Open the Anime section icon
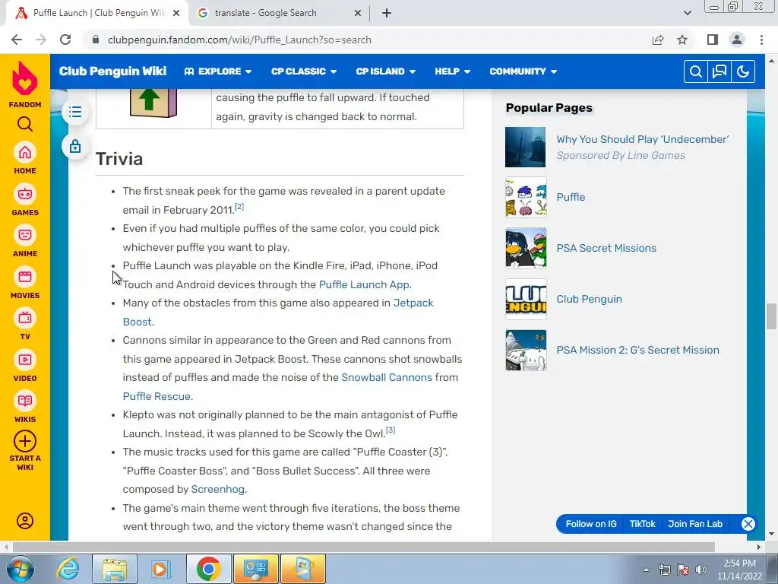The image size is (778, 584). (25, 236)
